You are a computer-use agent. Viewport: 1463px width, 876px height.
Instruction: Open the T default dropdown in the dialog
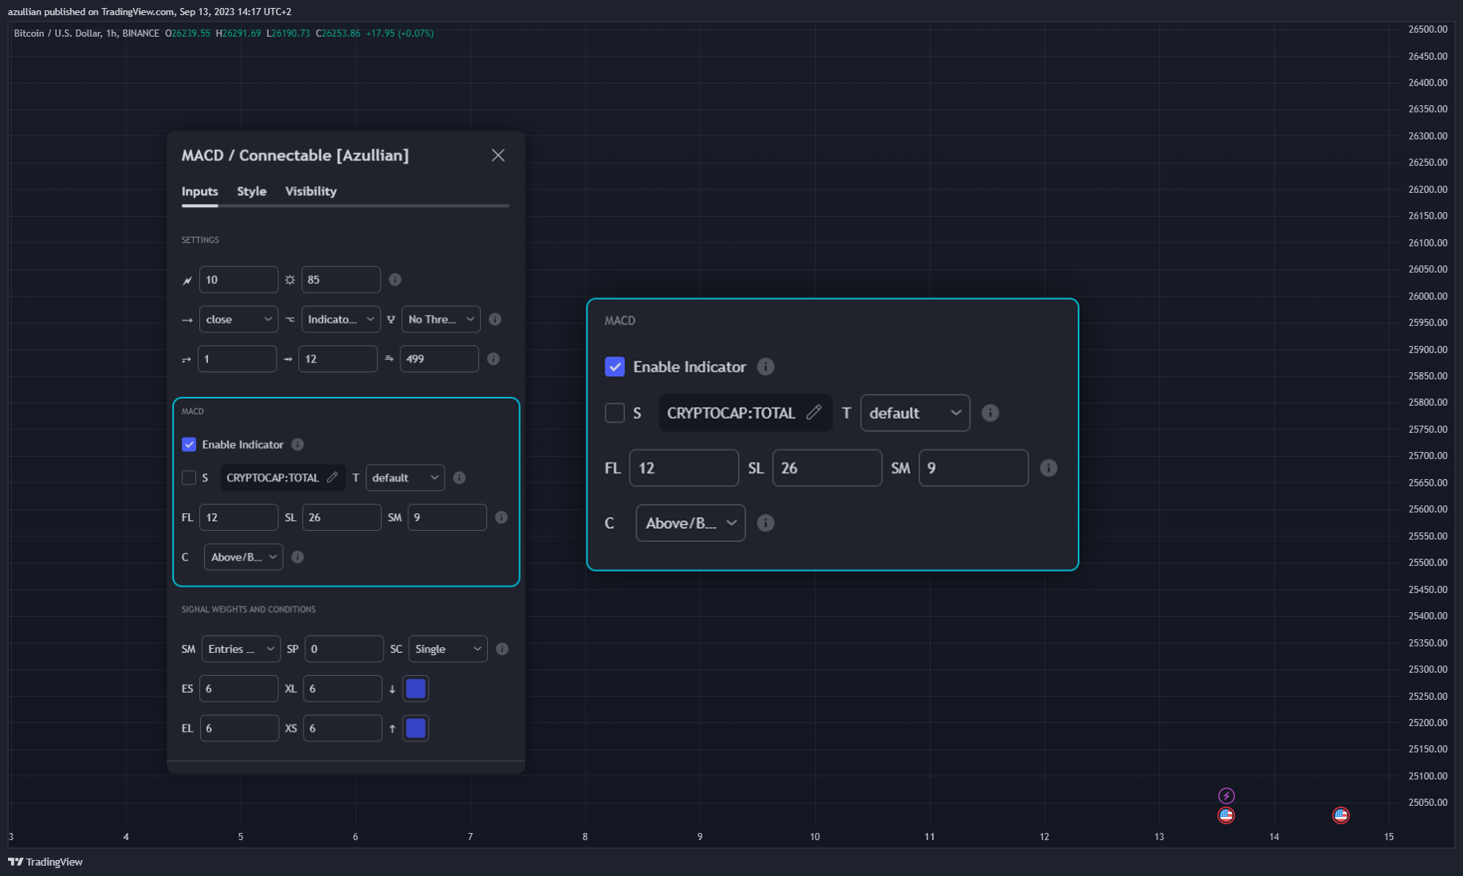point(405,477)
